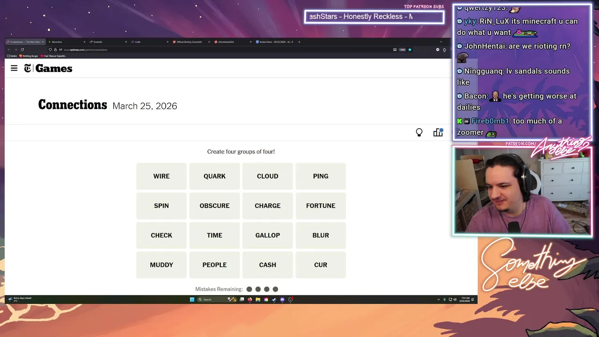Open the hamburger menu next to Games
Viewport: 599px width, 337px height.
coord(14,68)
